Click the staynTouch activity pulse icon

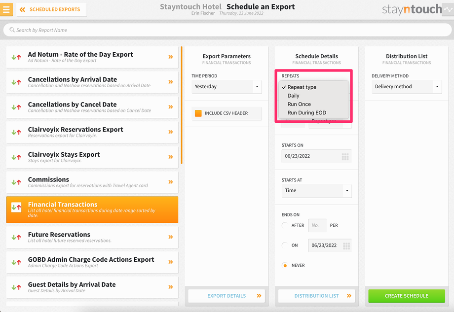[448, 9]
